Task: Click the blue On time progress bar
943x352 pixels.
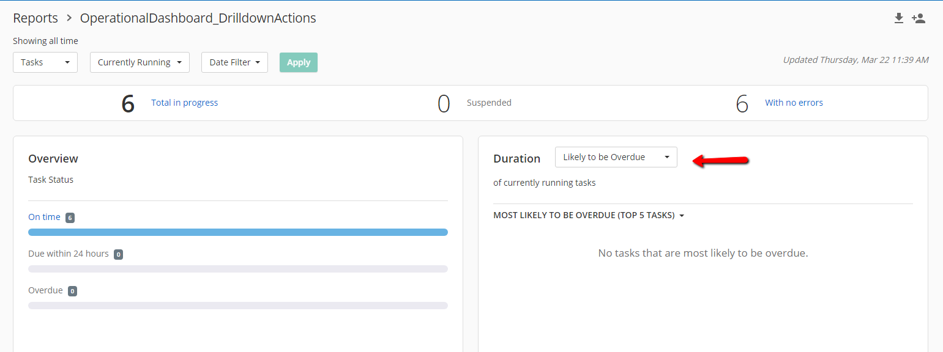Action: click(238, 232)
